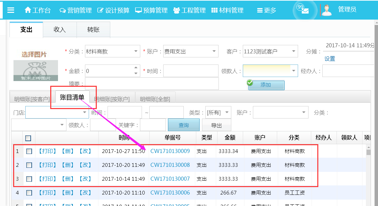Viewport: 378px width, 206px height.
Task: Check the checkbox for row 1
Action: [29, 151]
